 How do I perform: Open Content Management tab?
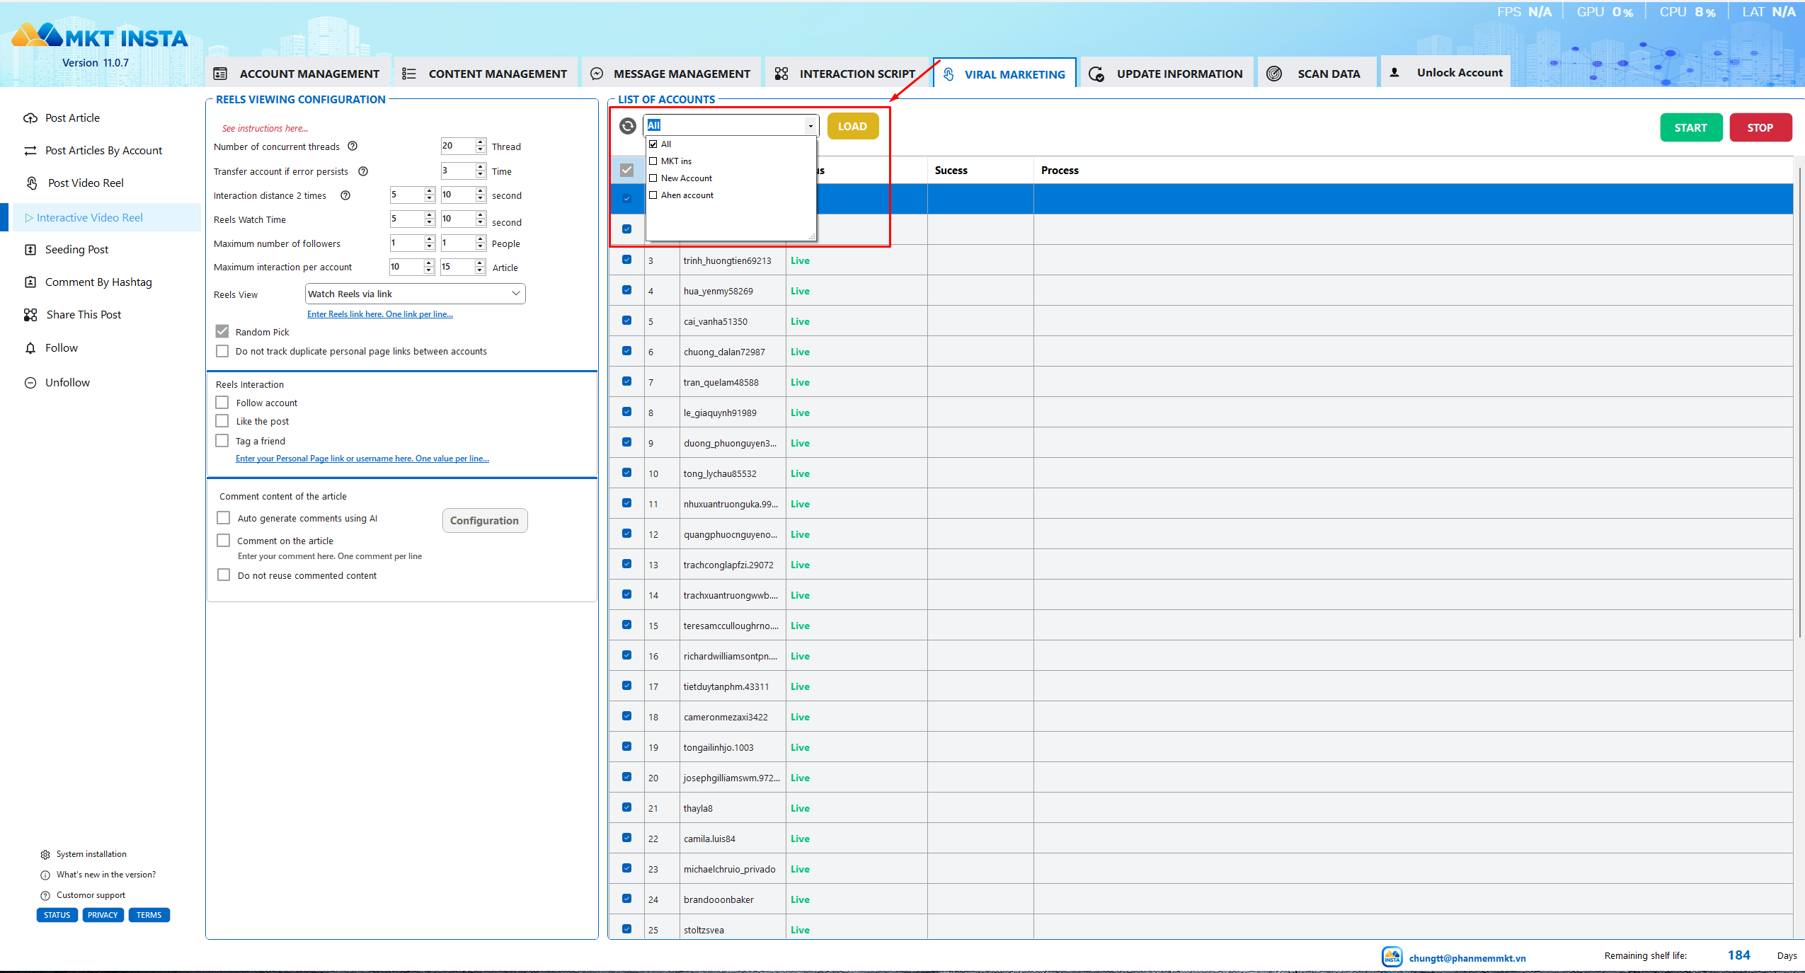coord(486,74)
